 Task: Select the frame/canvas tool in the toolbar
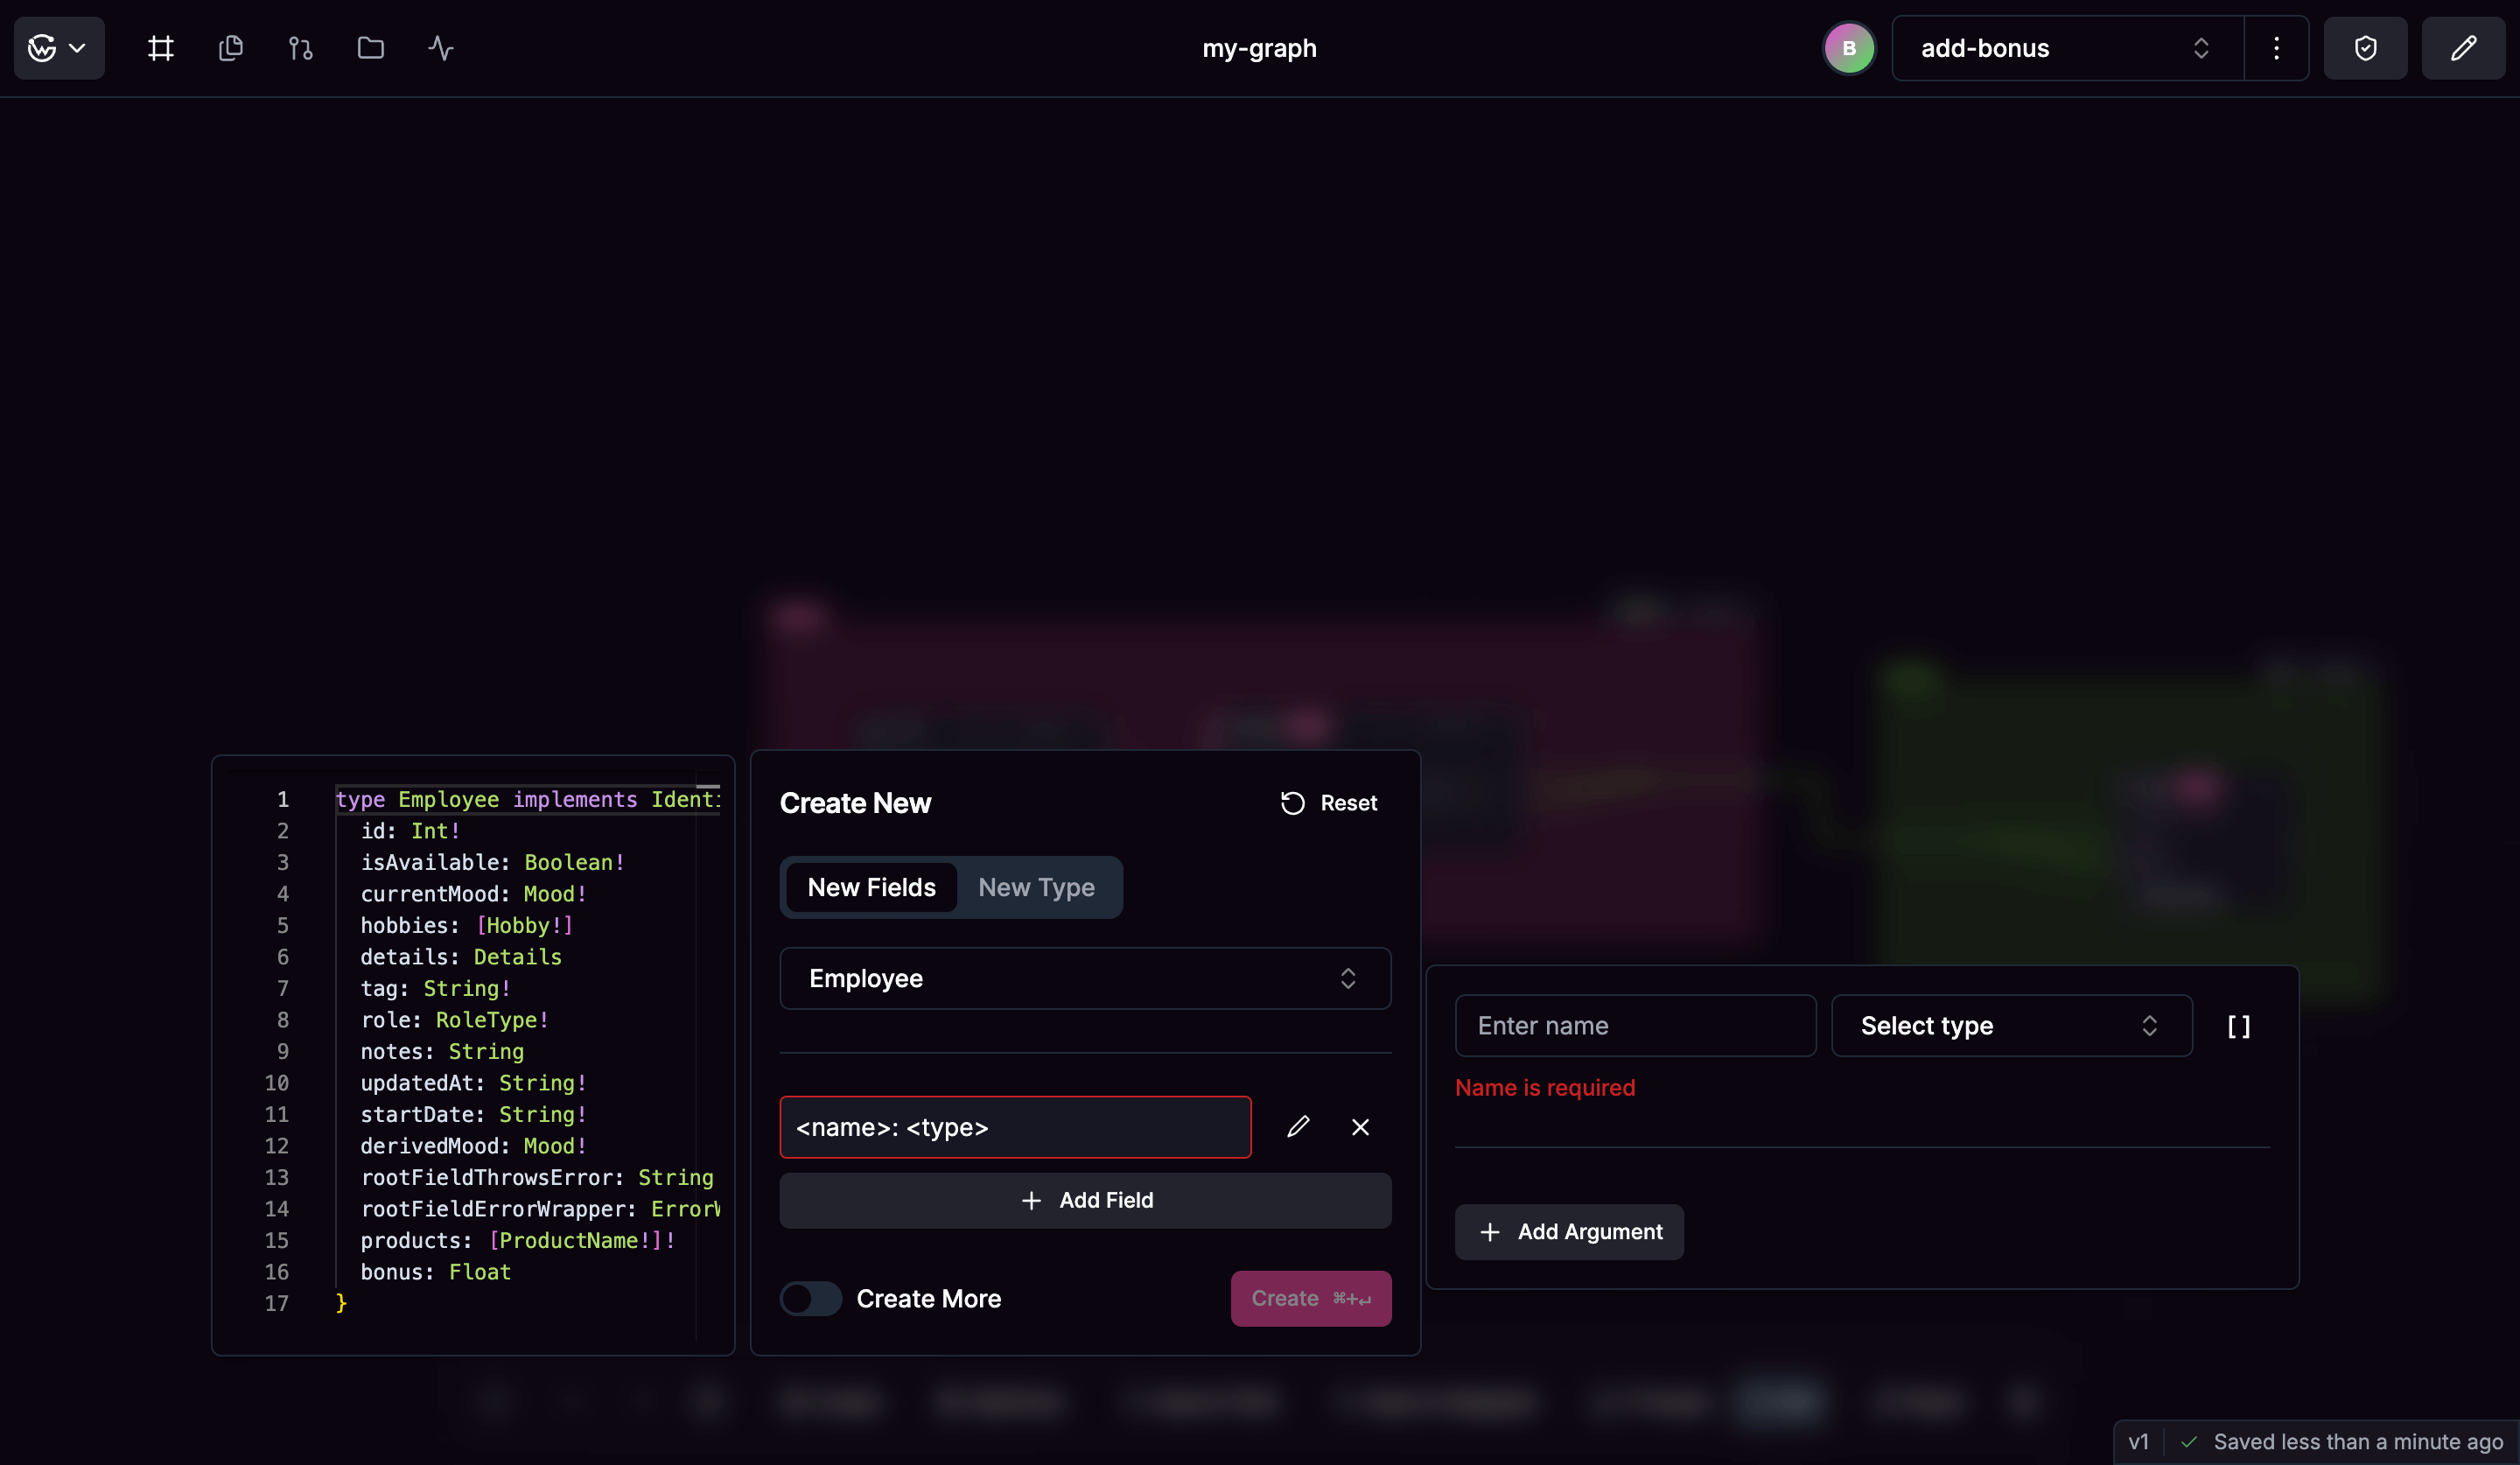point(160,47)
